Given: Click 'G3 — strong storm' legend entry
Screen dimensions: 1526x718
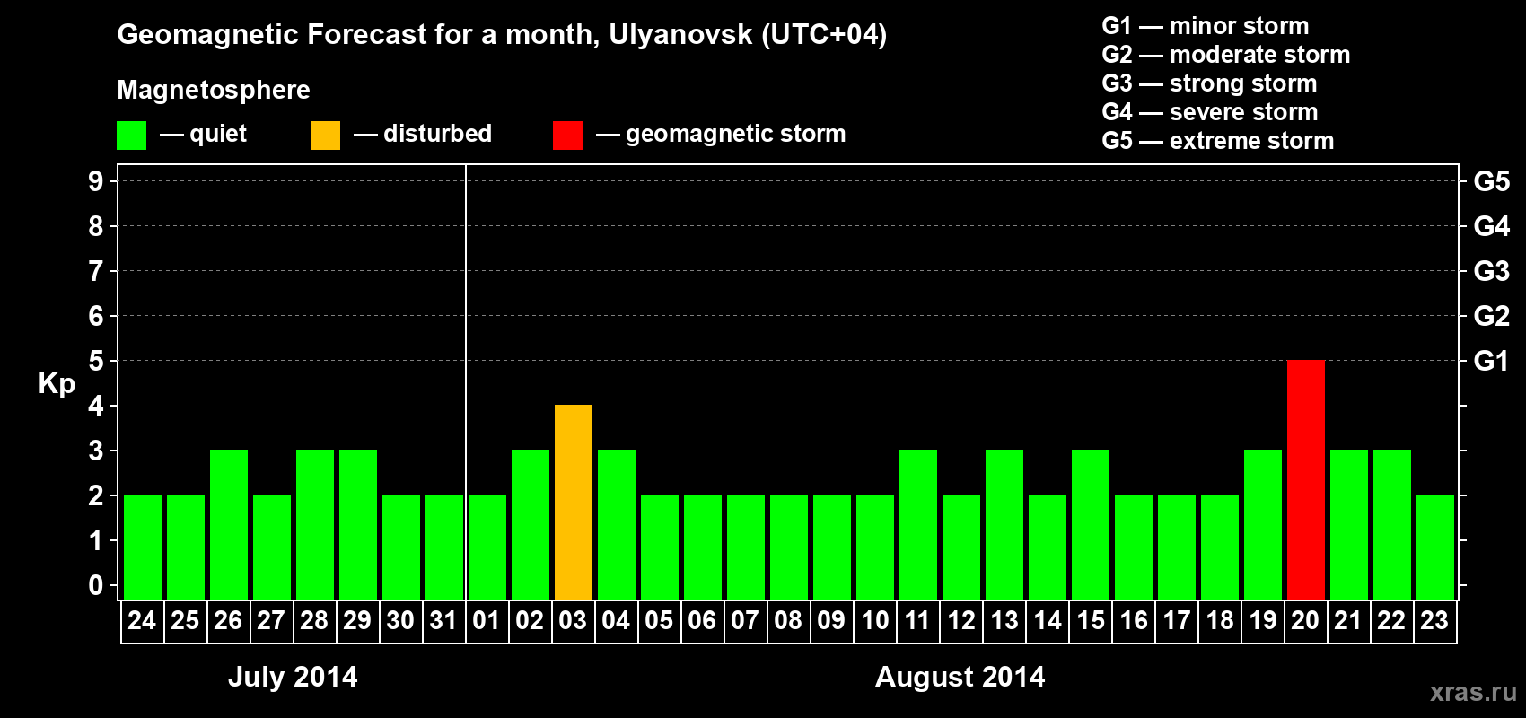Looking at the screenshot, I should click(x=1210, y=83).
